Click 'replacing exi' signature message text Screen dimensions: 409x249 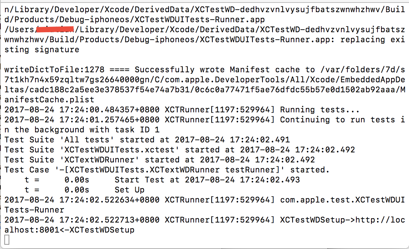point(372,40)
